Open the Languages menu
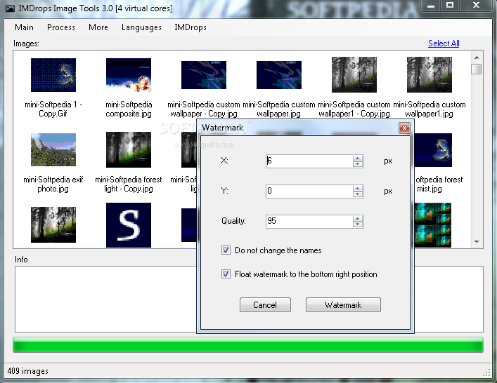This screenshot has height=383, width=497. point(141,27)
